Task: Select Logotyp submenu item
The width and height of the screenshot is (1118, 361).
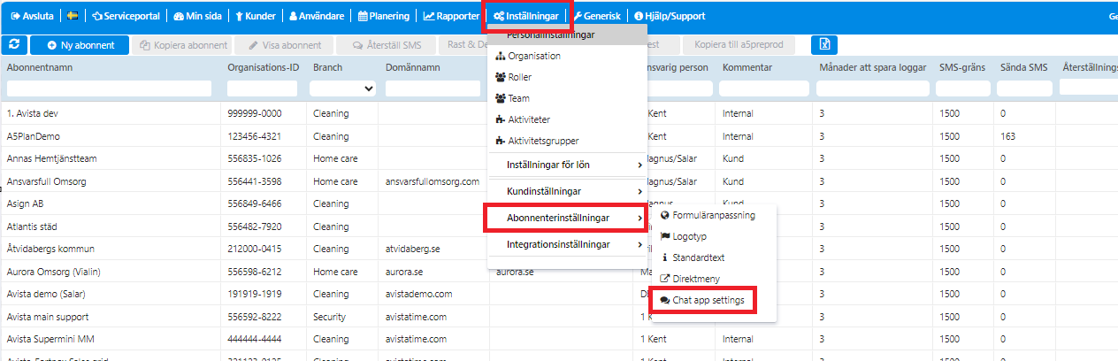Action: [714, 236]
